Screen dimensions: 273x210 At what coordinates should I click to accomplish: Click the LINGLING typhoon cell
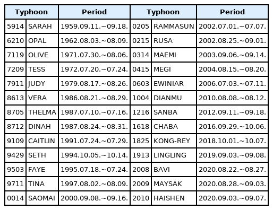[x=174, y=155]
